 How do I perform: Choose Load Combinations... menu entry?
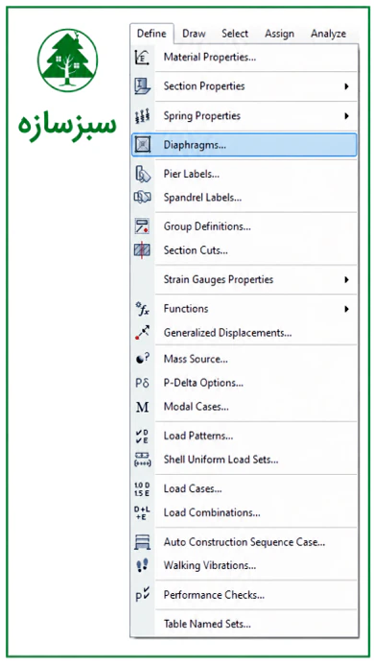(245, 512)
